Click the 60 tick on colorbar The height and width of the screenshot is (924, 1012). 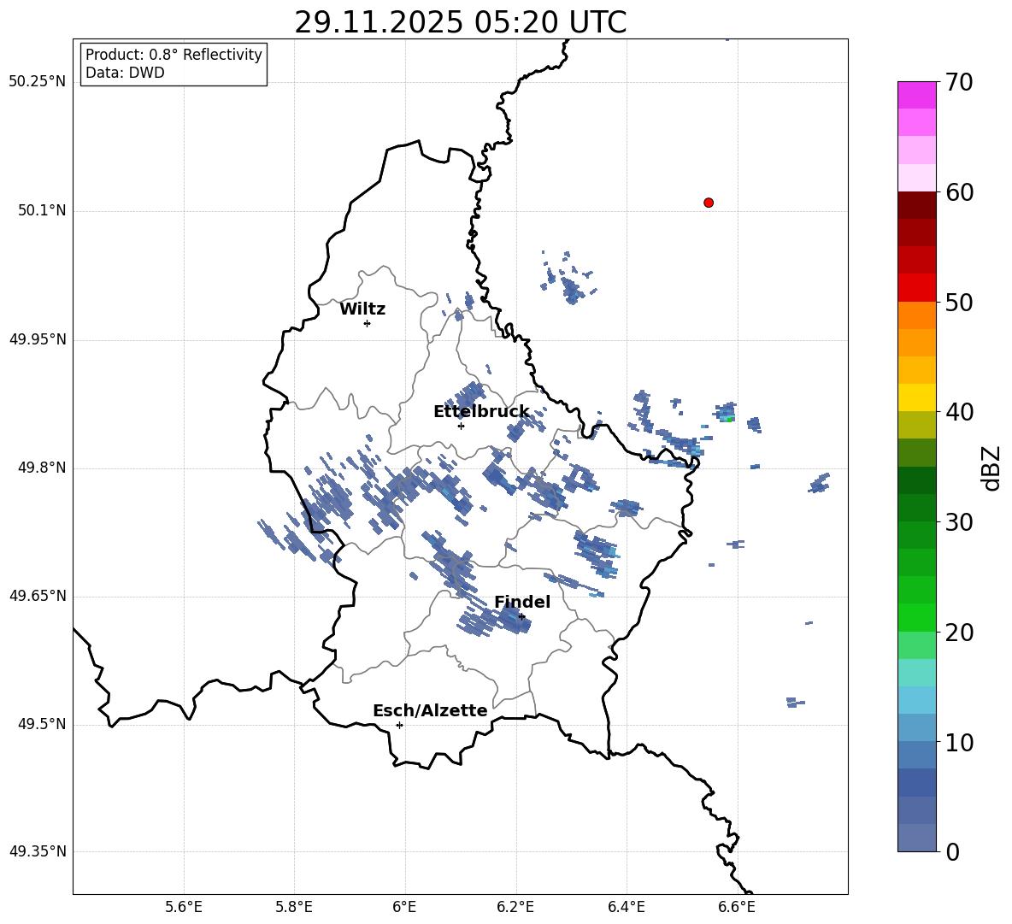[959, 192]
